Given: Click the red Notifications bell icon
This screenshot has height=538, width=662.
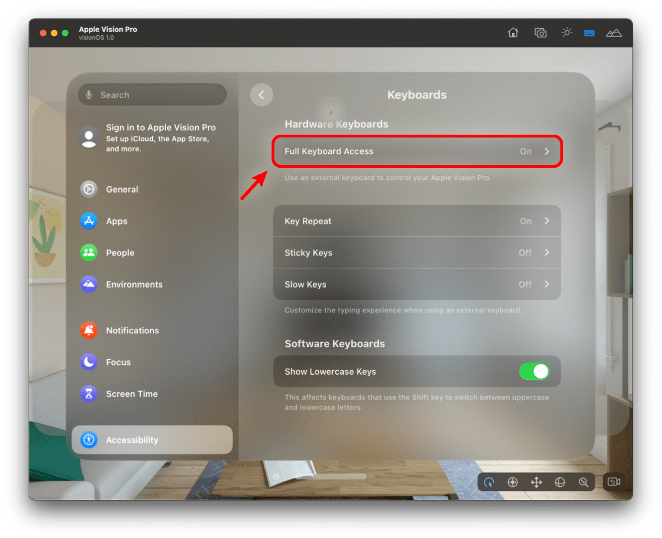Looking at the screenshot, I should 88,331.
